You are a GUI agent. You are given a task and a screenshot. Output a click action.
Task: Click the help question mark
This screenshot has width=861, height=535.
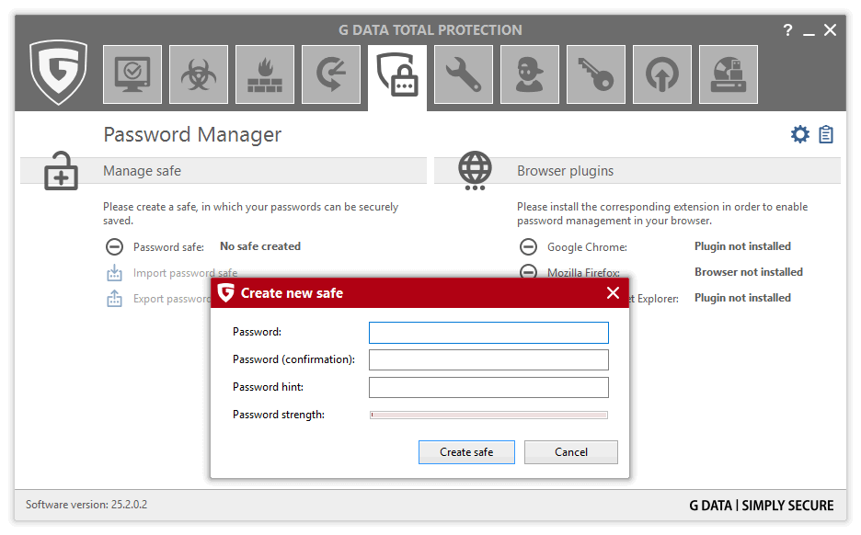[788, 30]
